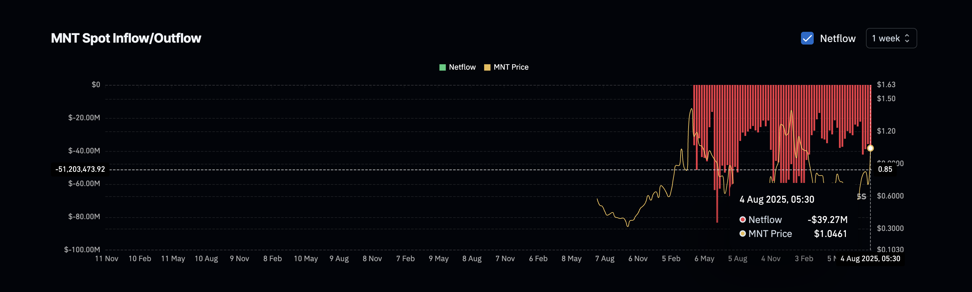Screen dimensions: 972x292
Task: Click the 11 Nov x-axis label
Action: click(106, 259)
